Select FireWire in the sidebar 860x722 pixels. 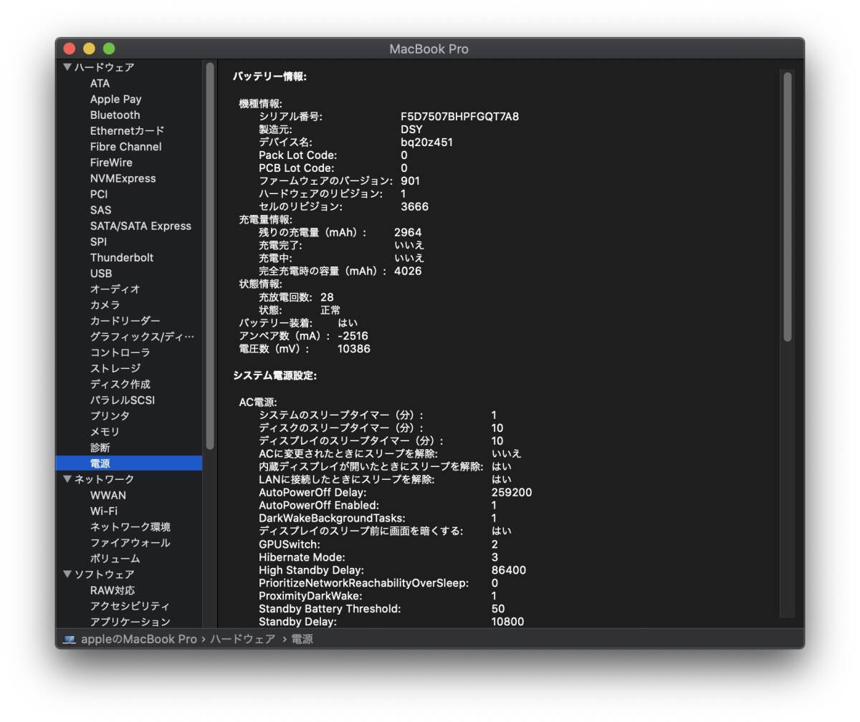(x=111, y=163)
